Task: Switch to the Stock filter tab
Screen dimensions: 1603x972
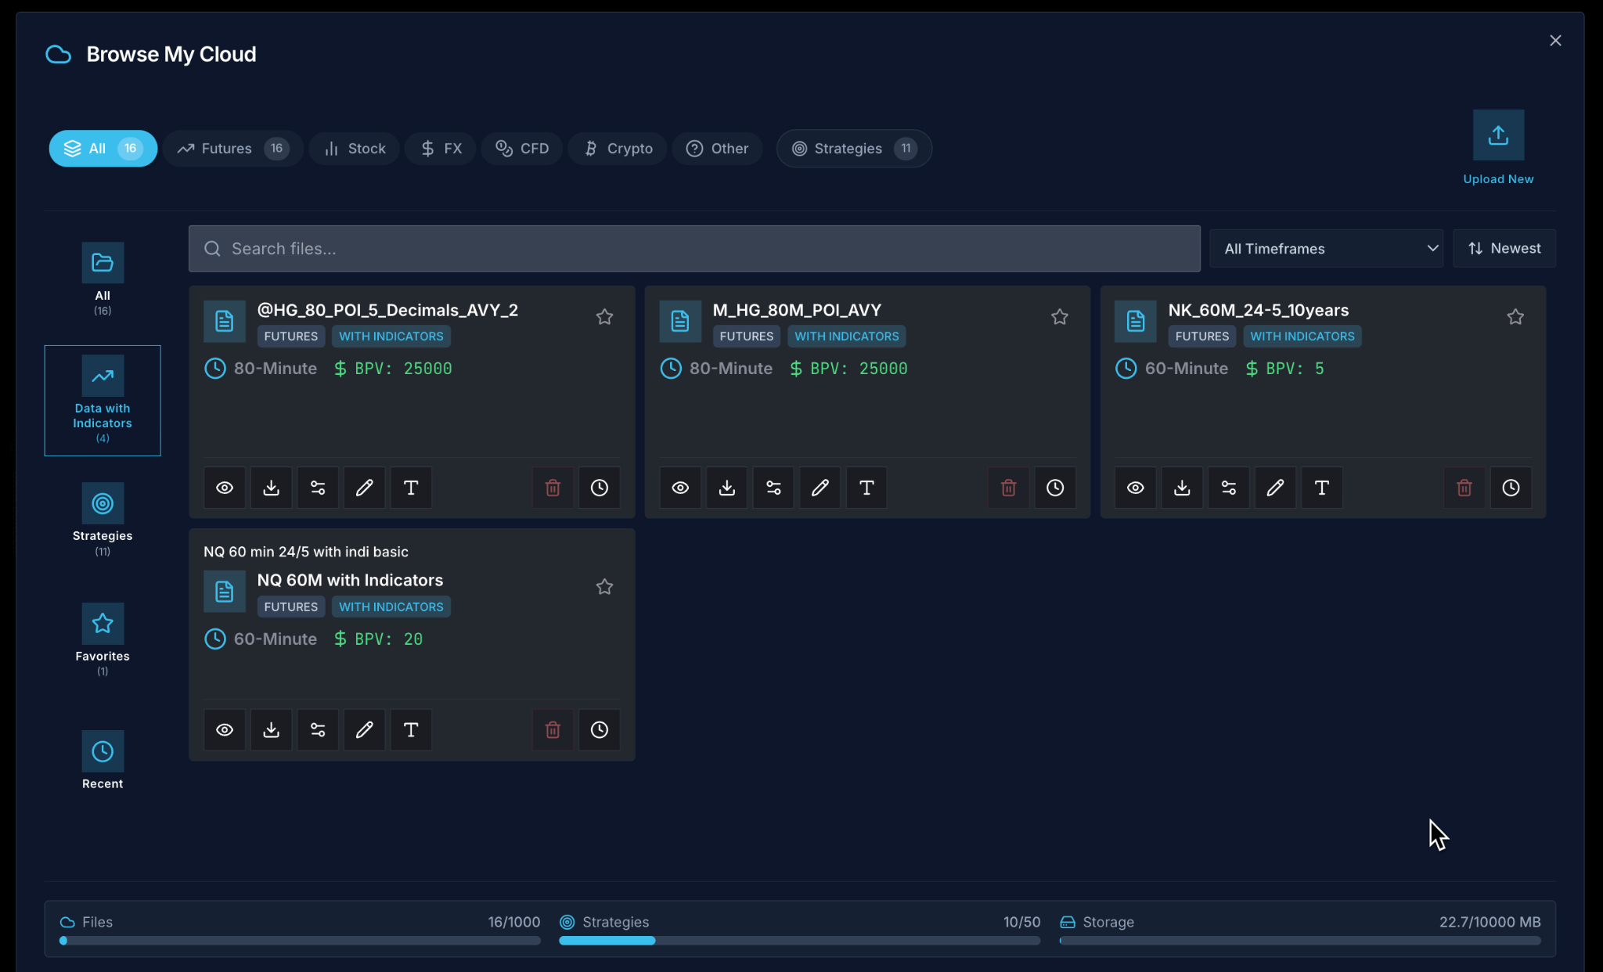Action: click(355, 148)
